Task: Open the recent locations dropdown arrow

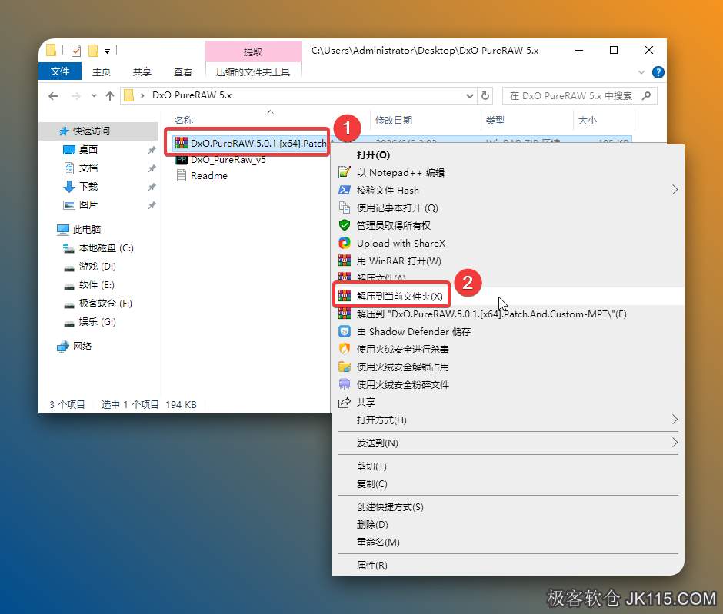Action: click(x=94, y=96)
